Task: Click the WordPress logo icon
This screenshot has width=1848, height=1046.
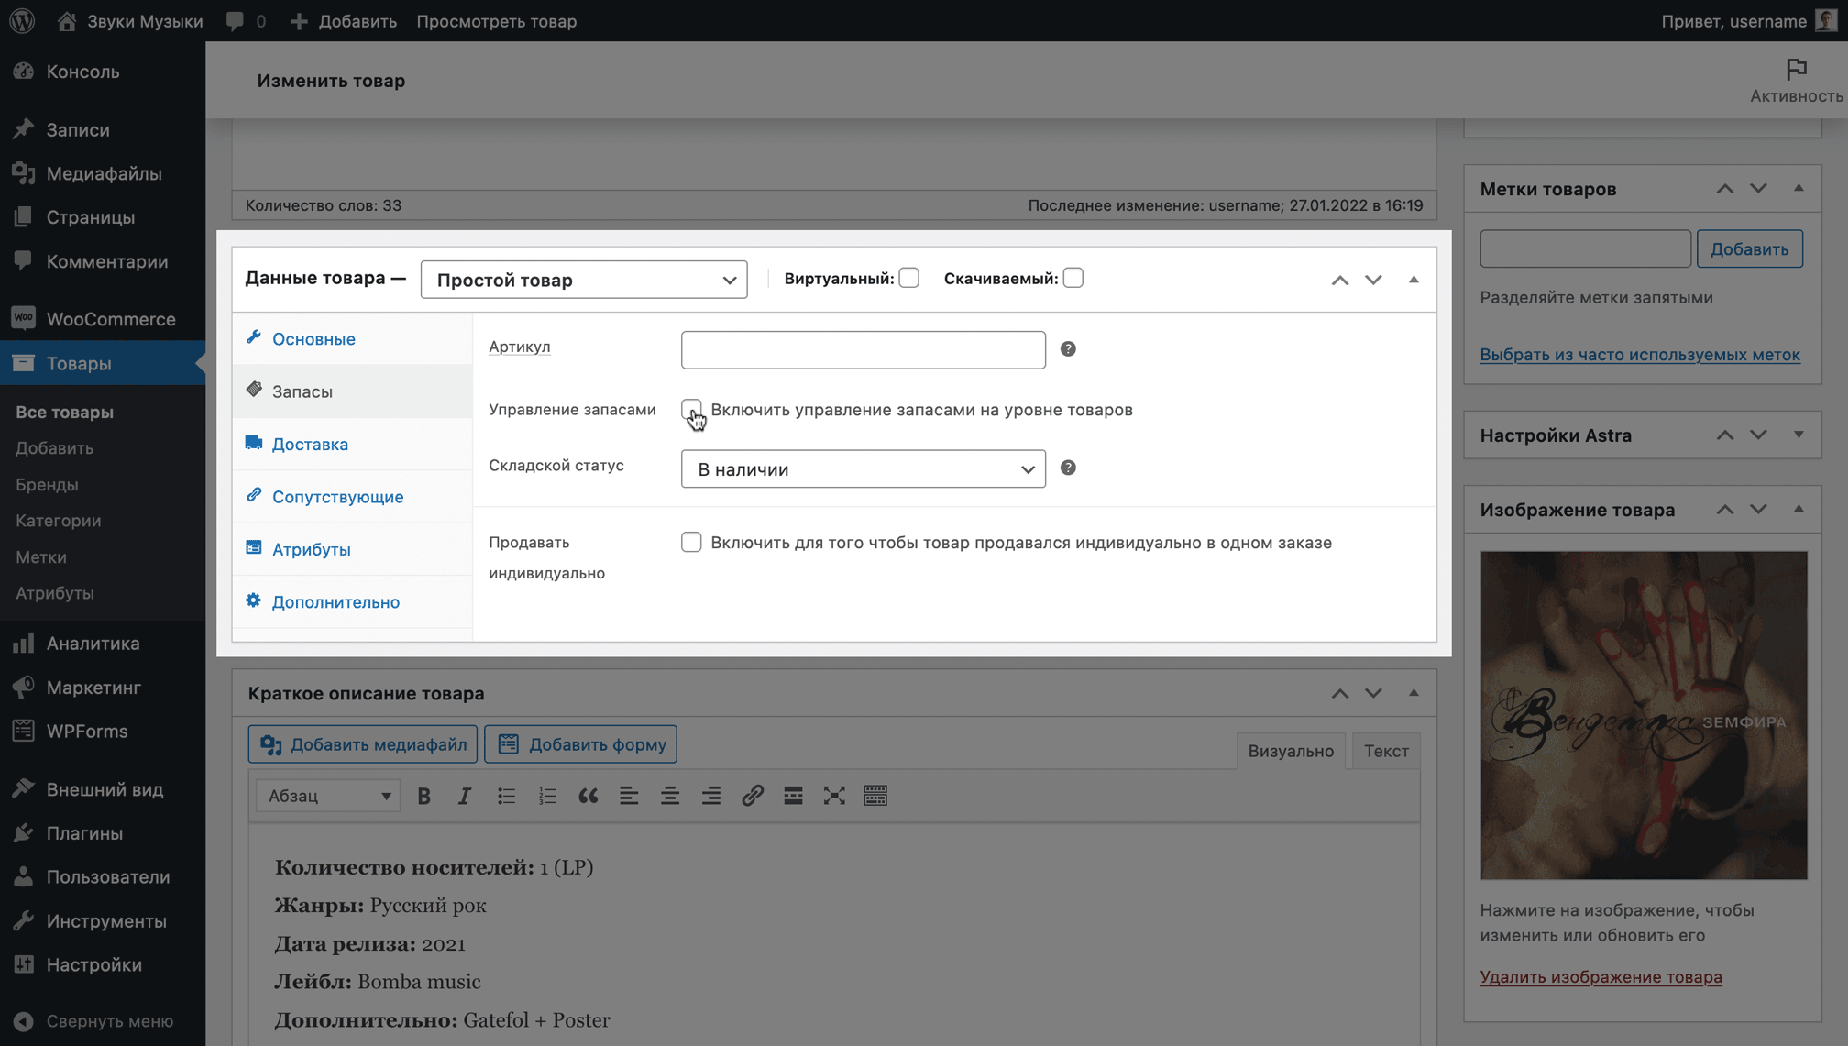Action: tap(22, 20)
